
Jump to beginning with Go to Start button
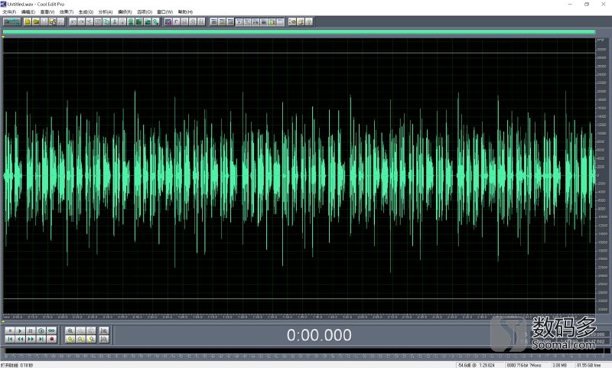(x=10, y=339)
